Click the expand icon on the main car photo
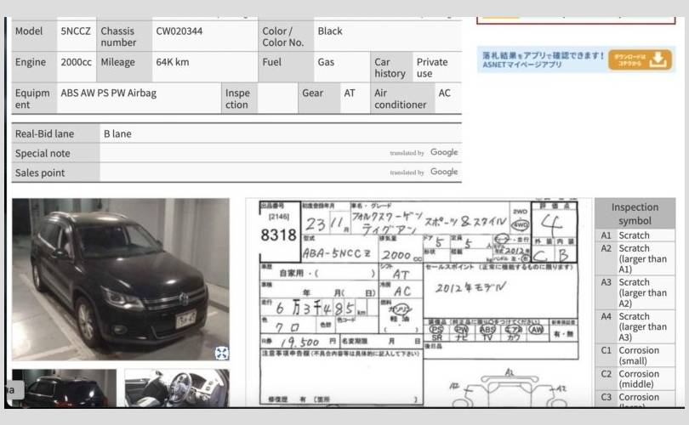Viewport: 689px width, 425px height. 221,353
